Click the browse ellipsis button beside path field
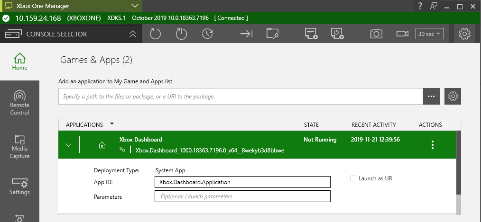 tap(431, 97)
